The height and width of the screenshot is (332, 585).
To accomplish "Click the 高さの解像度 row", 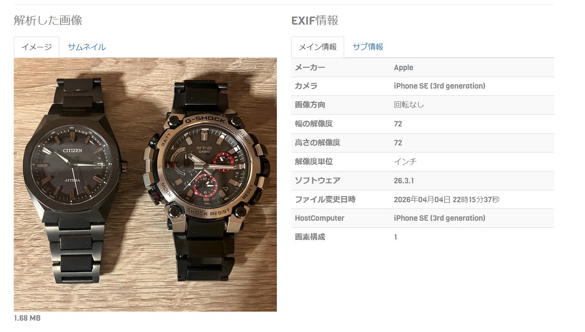I will tap(422, 143).
